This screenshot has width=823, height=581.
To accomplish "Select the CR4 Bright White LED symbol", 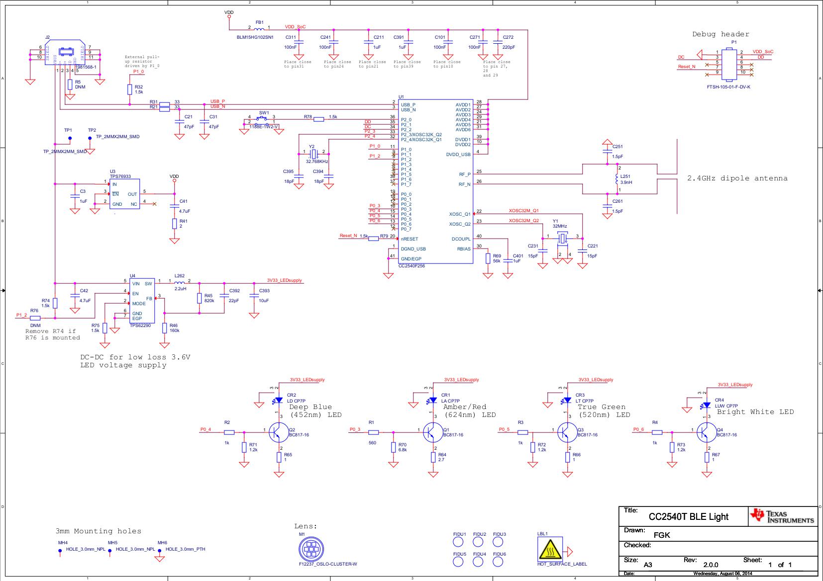I will click(706, 405).
